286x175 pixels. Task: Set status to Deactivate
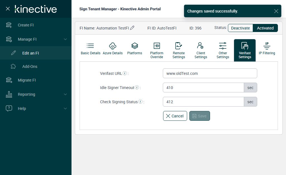(240, 28)
